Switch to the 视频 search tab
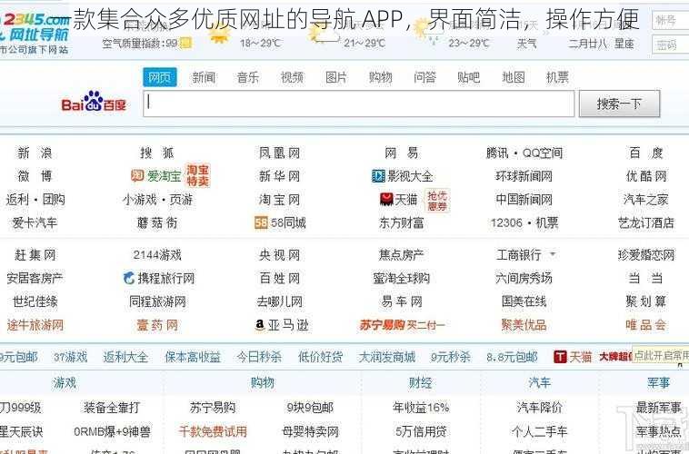 [x=292, y=78]
